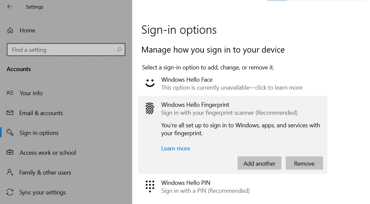Click the Windows Hello Face smiley icon
370x204 pixels.
pyautogui.click(x=150, y=83)
